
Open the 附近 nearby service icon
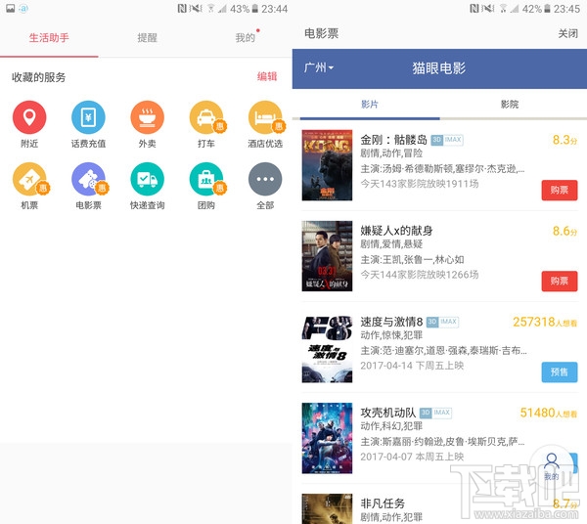29,117
